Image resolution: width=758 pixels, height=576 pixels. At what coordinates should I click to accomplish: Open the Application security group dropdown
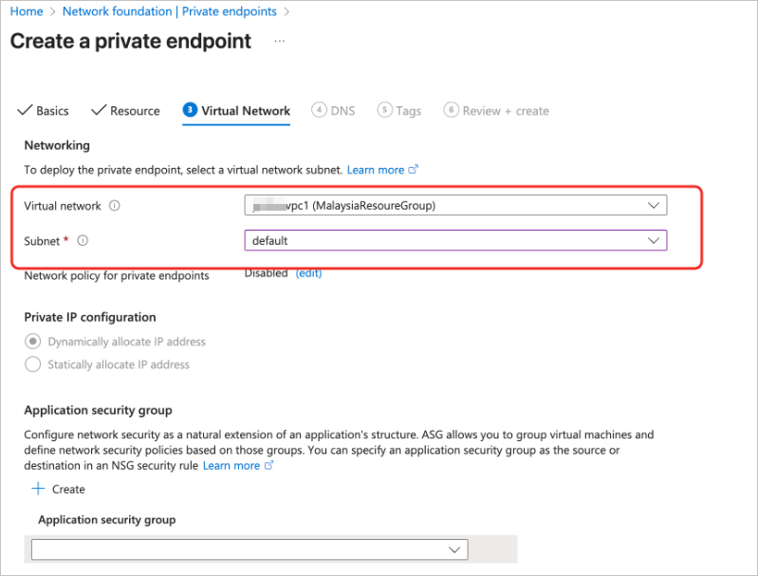pyautogui.click(x=250, y=550)
